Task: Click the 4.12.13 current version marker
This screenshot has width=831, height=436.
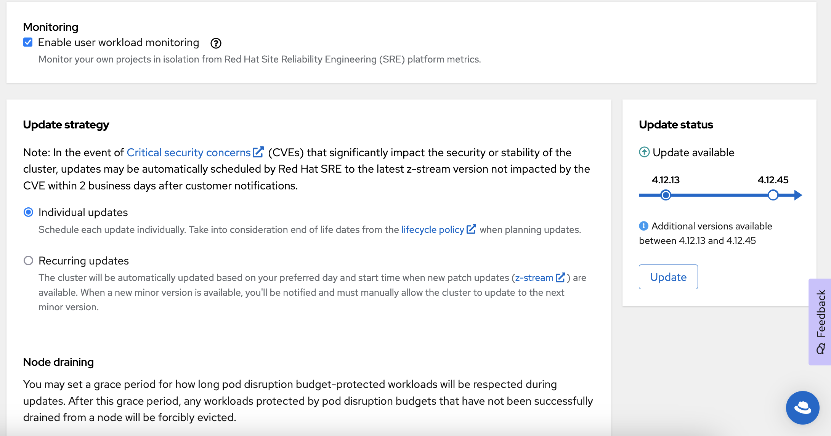Action: coord(666,195)
